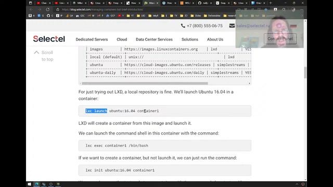Show hidden system tray icons chevron

coord(297,184)
